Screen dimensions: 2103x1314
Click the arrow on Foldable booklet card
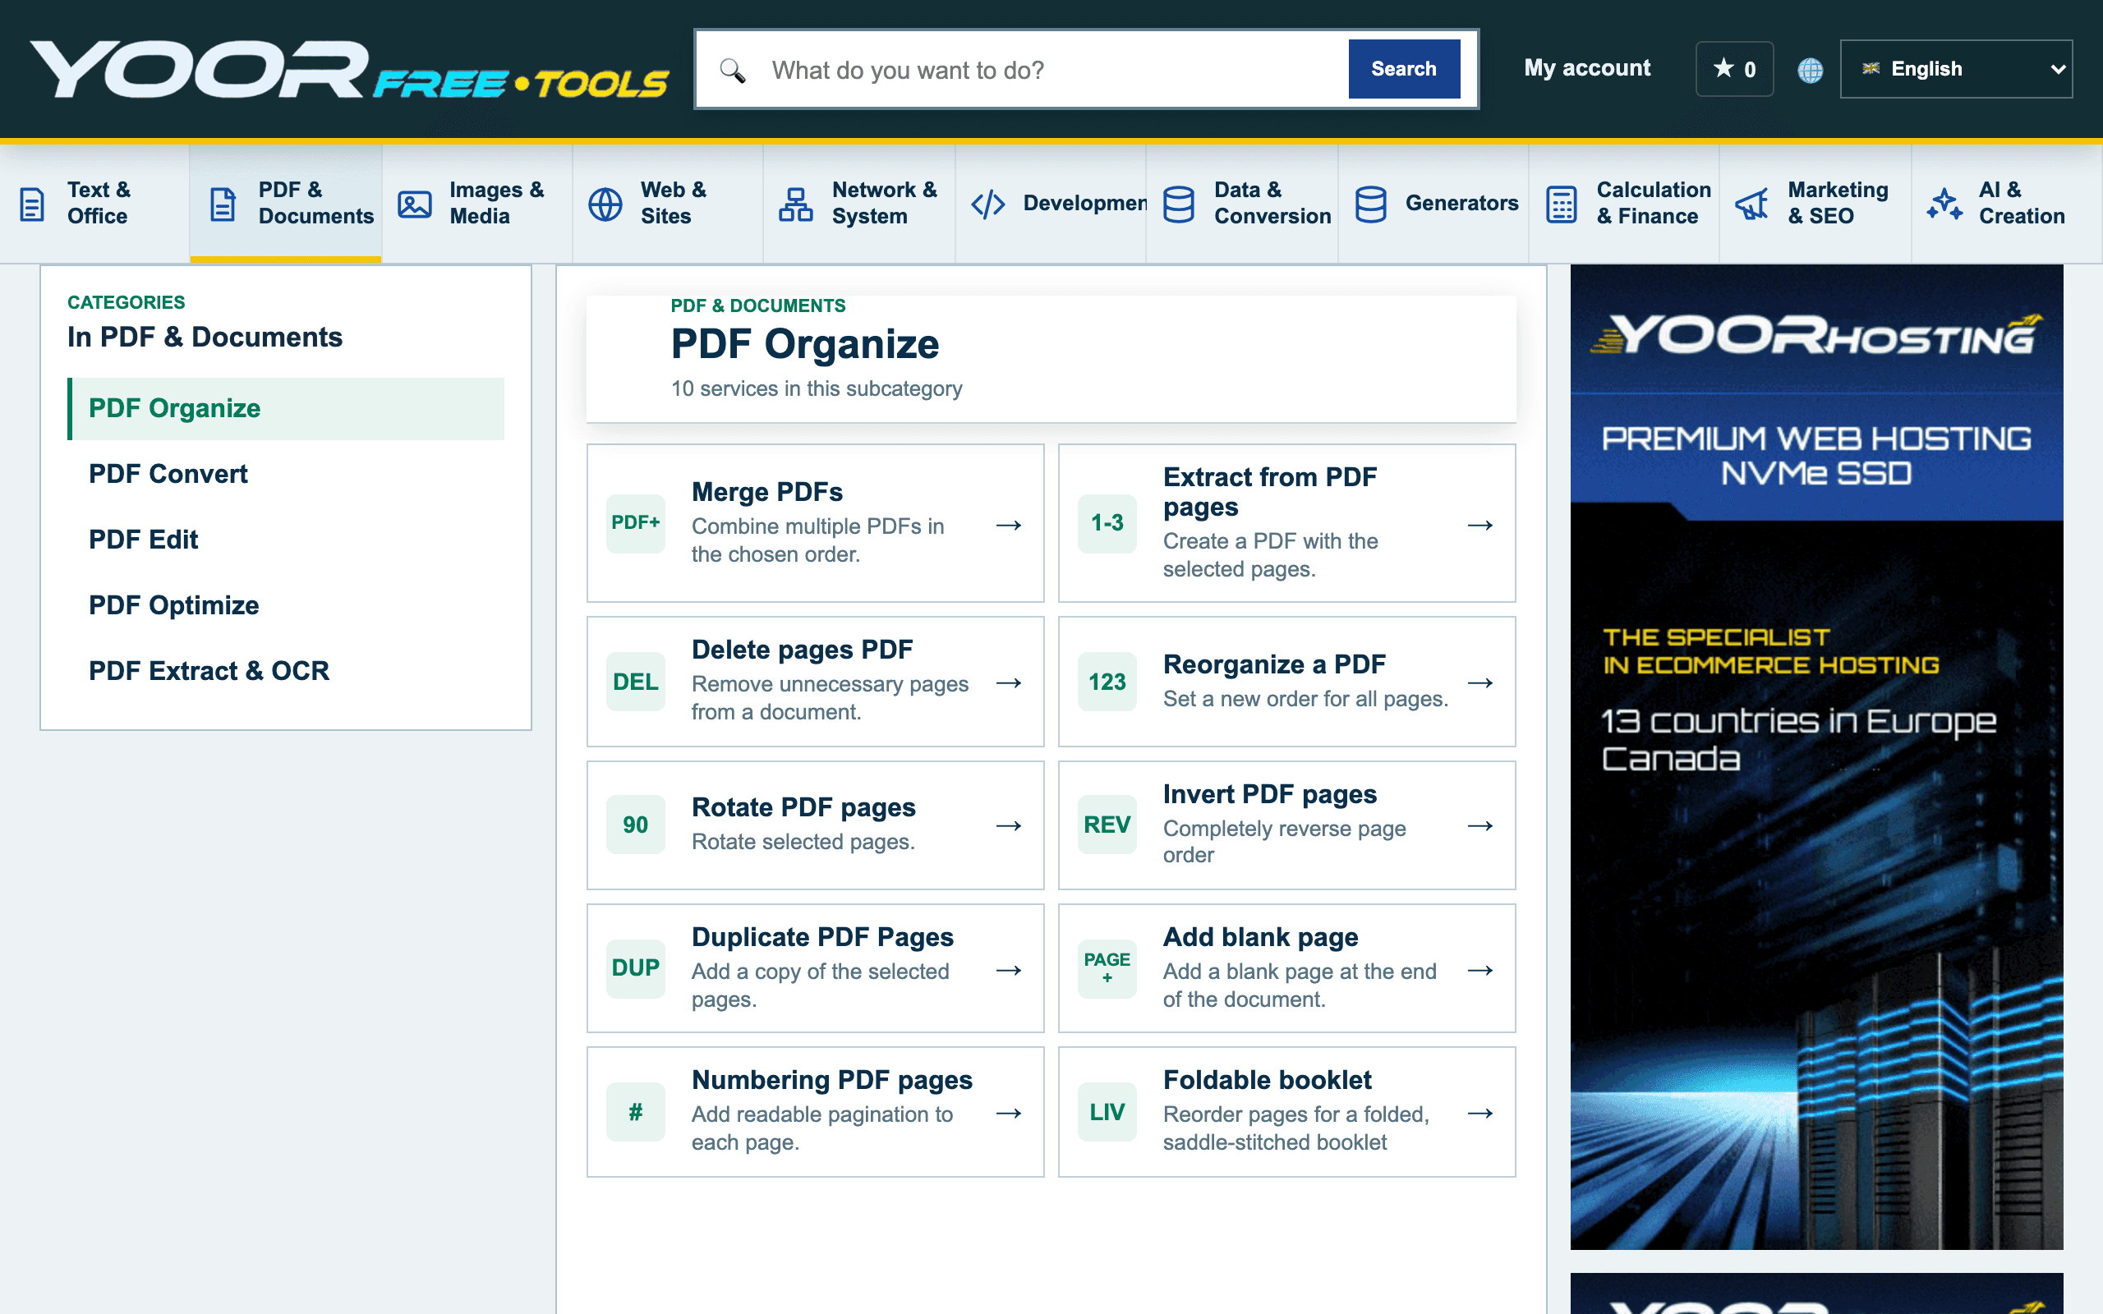tap(1480, 1114)
